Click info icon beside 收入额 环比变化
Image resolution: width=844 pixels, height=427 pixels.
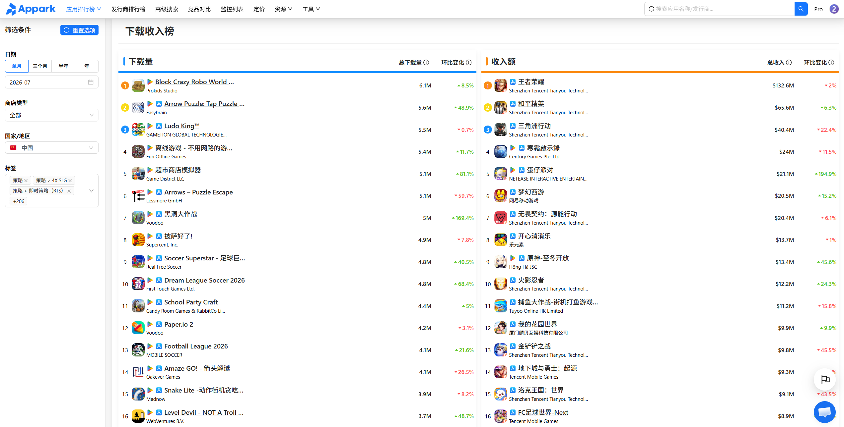[x=831, y=62]
